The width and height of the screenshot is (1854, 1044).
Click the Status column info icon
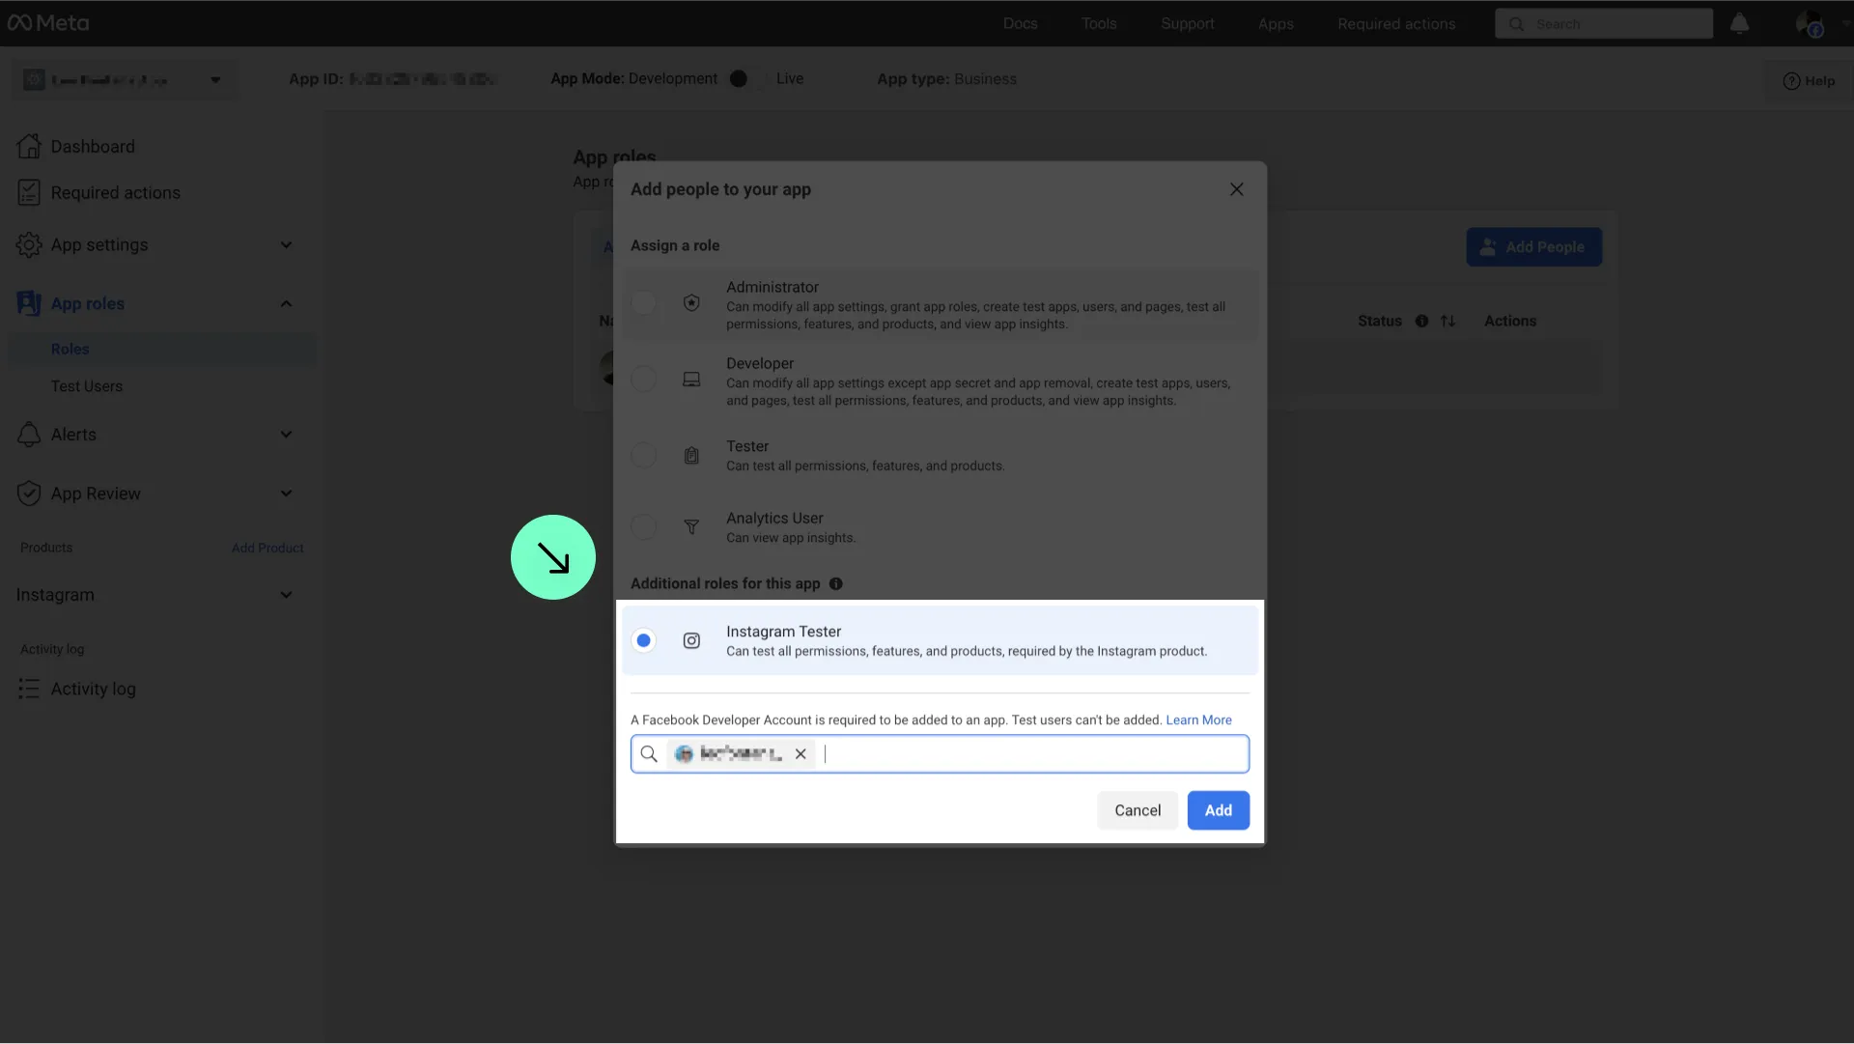click(x=1421, y=321)
